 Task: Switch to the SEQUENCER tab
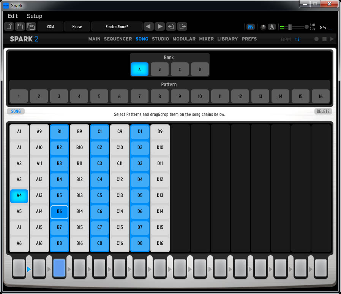[x=118, y=39]
